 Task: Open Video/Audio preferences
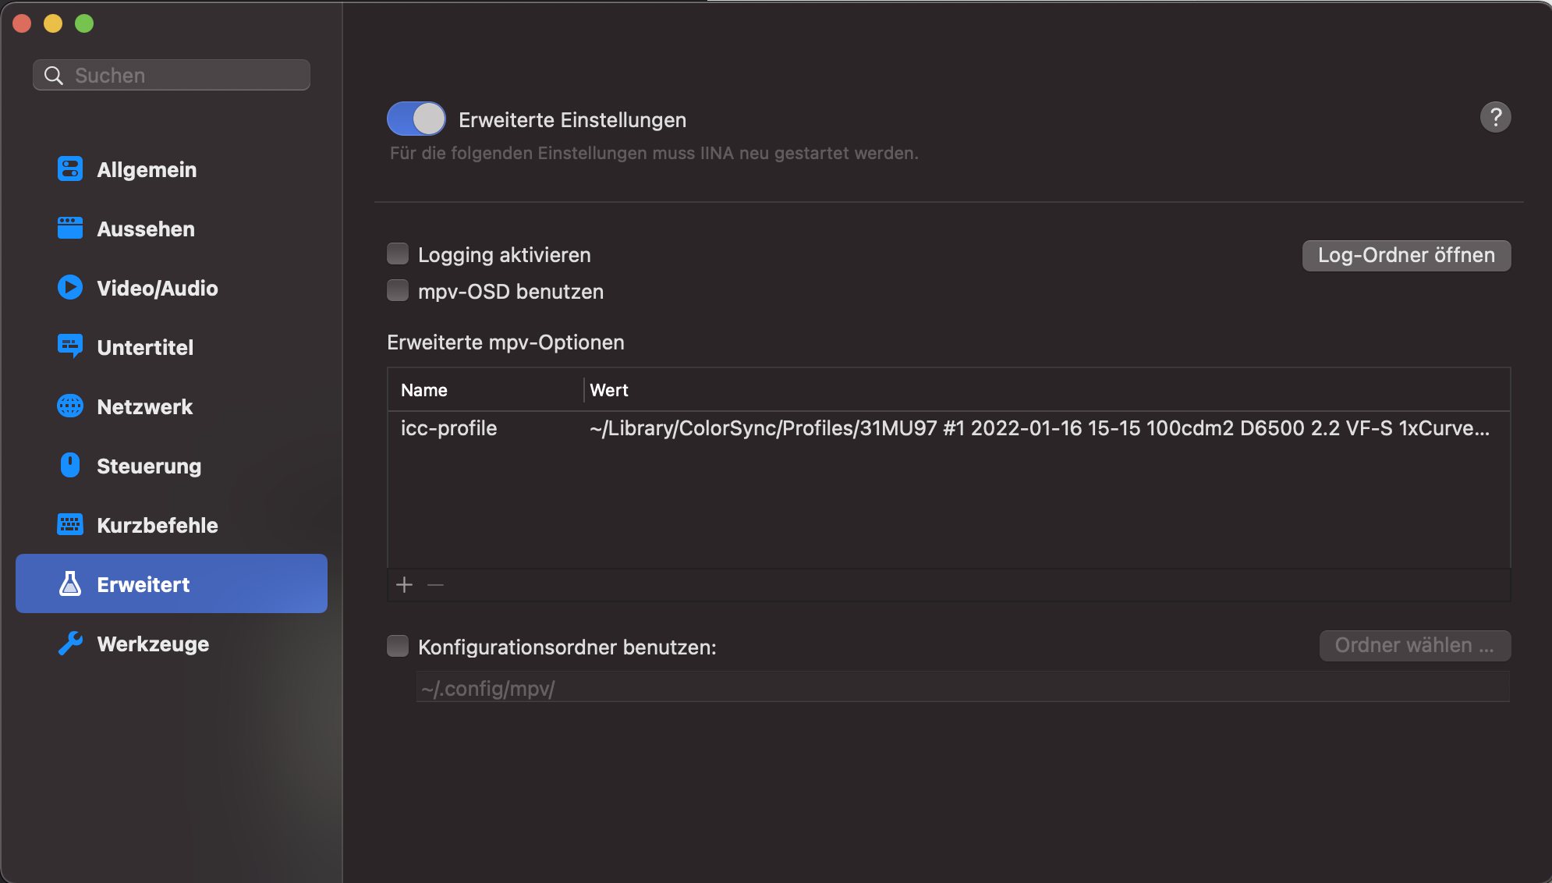[157, 288]
